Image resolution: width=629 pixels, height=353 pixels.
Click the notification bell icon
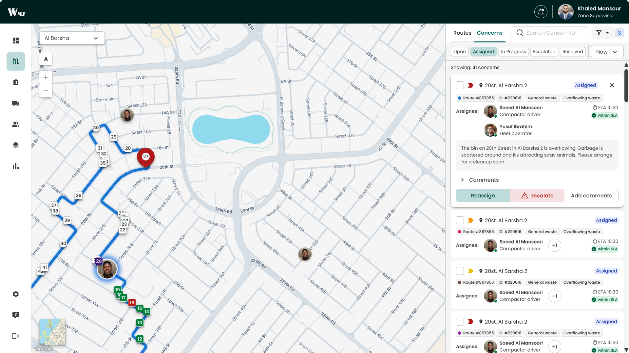[541, 12]
